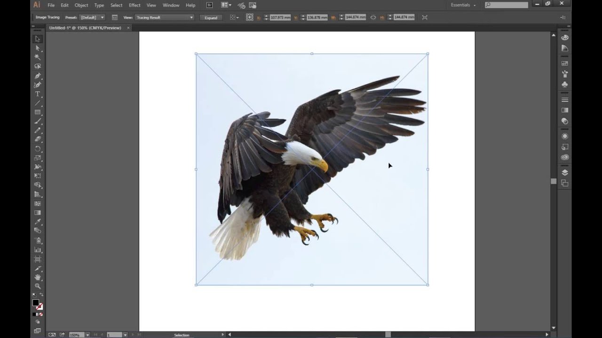The width and height of the screenshot is (602, 338).
Task: Click the Expand button
Action: pos(211,17)
